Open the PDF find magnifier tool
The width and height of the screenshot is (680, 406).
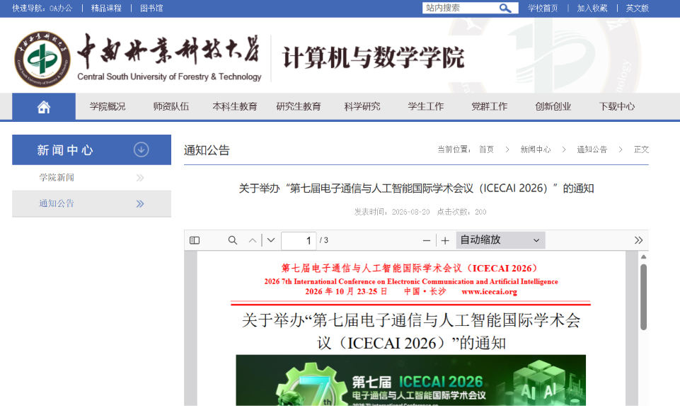pyautogui.click(x=233, y=240)
